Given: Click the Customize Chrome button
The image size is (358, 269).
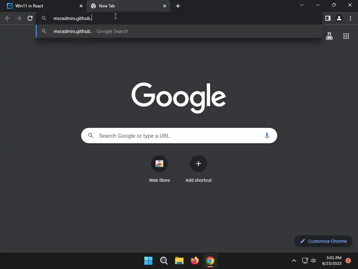Looking at the screenshot, I should point(323,241).
